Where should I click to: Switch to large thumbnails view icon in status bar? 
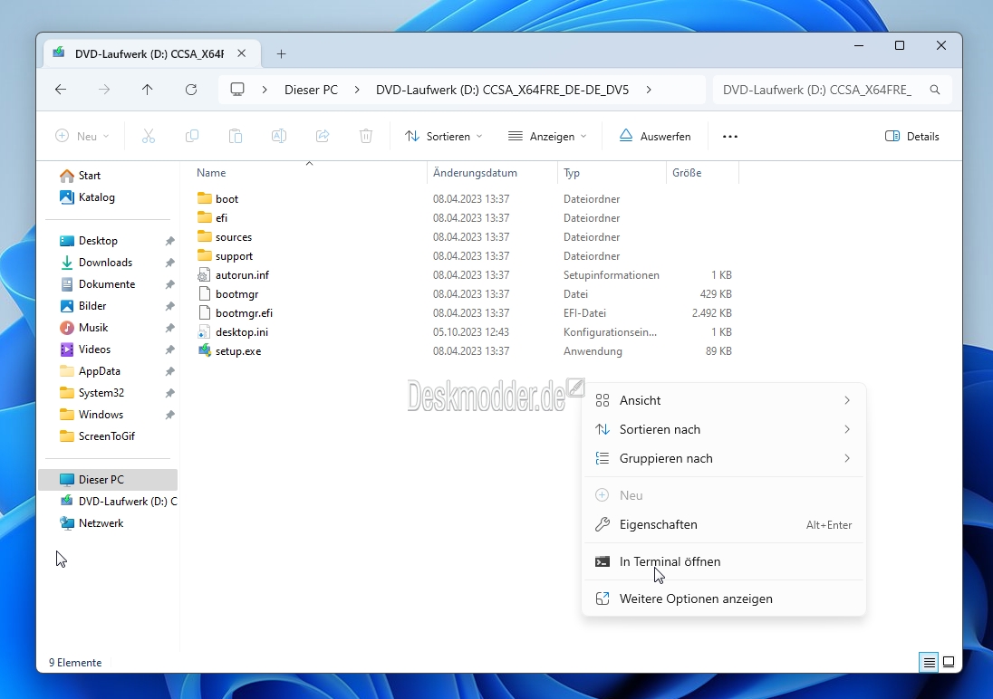pyautogui.click(x=949, y=662)
